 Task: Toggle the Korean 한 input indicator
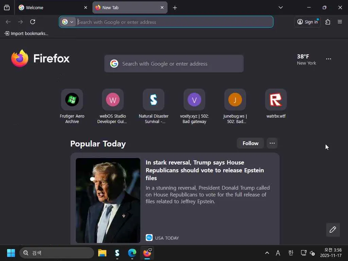coord(291,253)
